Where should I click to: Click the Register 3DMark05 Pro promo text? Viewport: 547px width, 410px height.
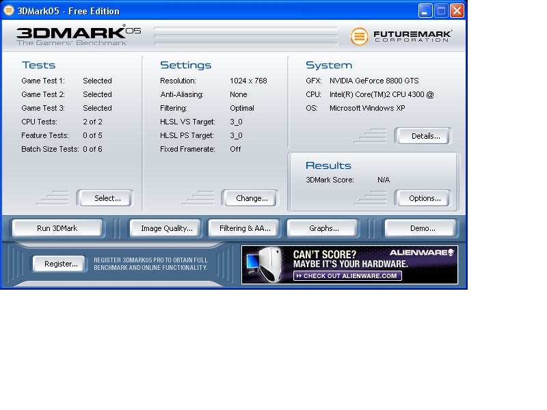(150, 264)
